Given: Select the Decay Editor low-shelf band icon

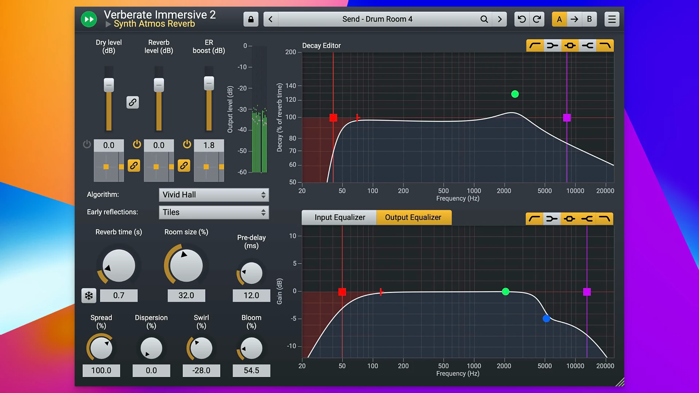Looking at the screenshot, I should 552,45.
